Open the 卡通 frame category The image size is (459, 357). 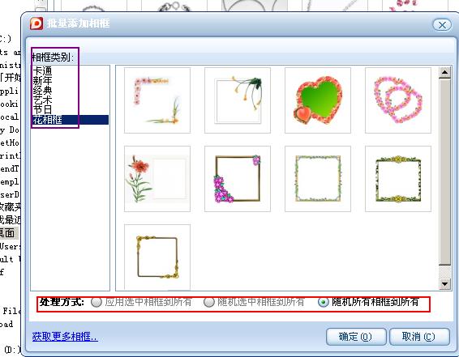pos(42,70)
